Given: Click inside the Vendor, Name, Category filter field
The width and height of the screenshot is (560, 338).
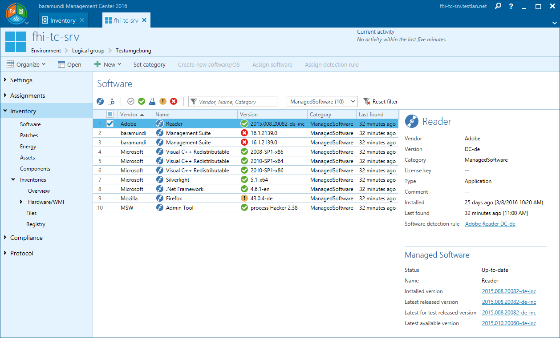Looking at the screenshot, I should coord(232,101).
